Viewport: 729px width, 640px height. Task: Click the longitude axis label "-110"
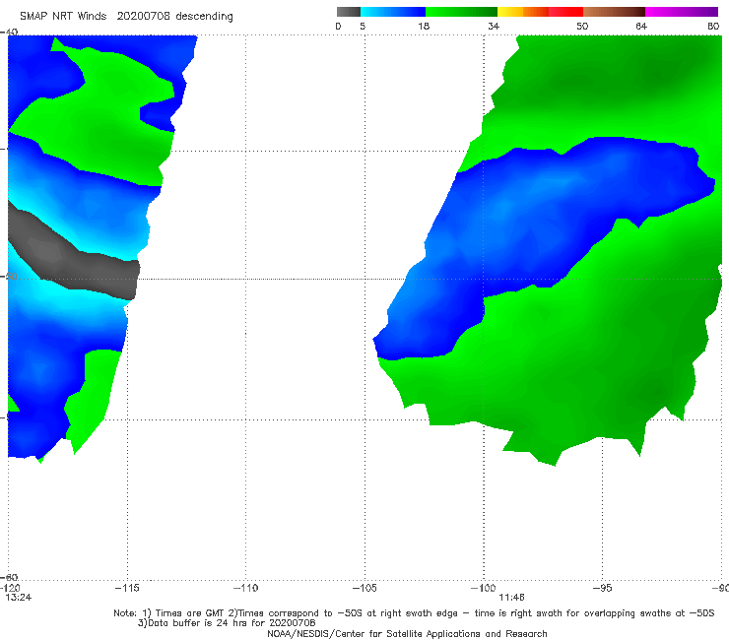coord(245,588)
